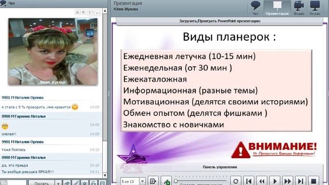Adjust the playback speed slider handle
The width and height of the screenshot is (329, 185).
pyautogui.click(x=176, y=181)
